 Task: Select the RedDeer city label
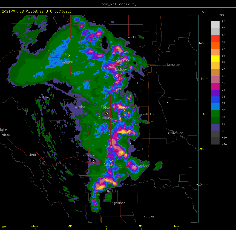[x=121, y=70]
